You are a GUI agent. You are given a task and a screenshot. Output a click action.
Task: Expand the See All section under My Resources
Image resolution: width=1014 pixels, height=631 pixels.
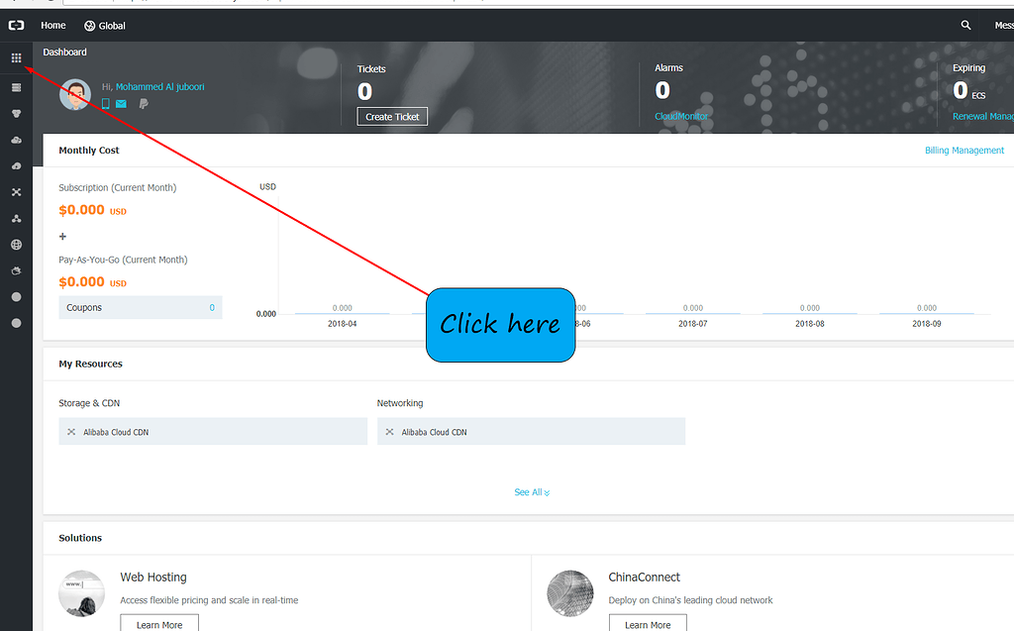tap(531, 491)
